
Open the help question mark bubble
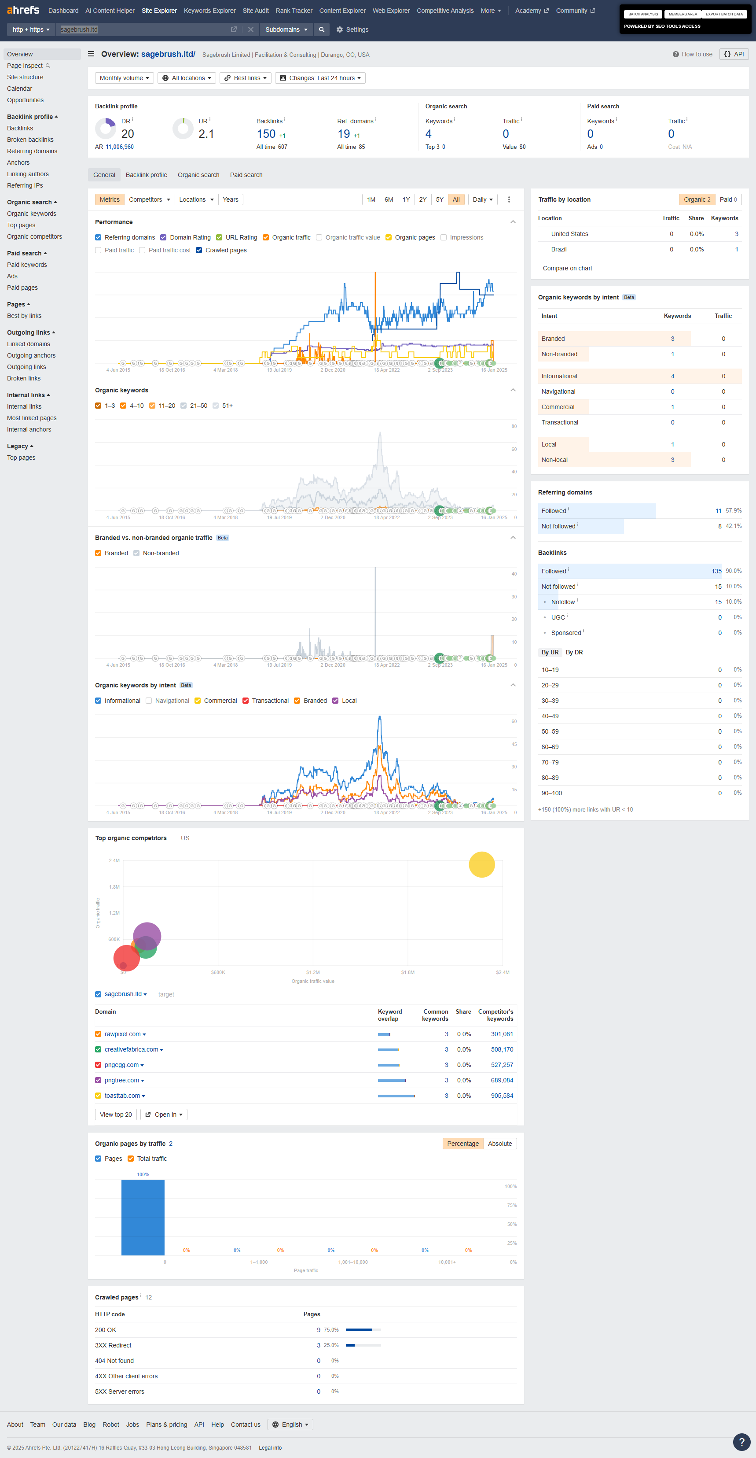[x=741, y=1442]
